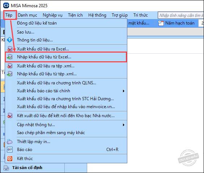The height and width of the screenshot is (173, 204).
Task: Click the mật khẩu... toolbar button
Action: click(x=139, y=23)
